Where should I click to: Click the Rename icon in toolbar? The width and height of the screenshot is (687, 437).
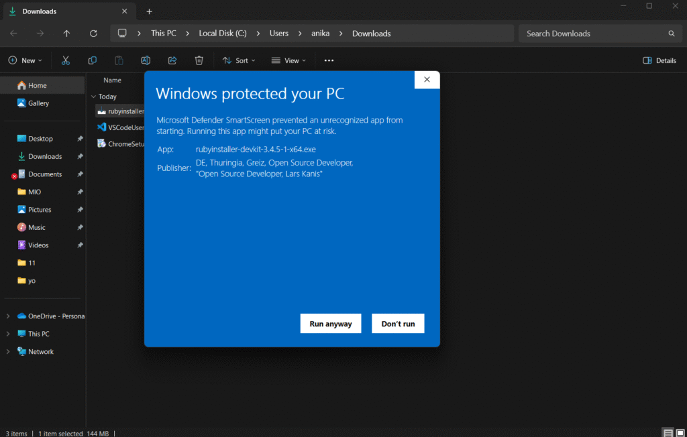146,60
